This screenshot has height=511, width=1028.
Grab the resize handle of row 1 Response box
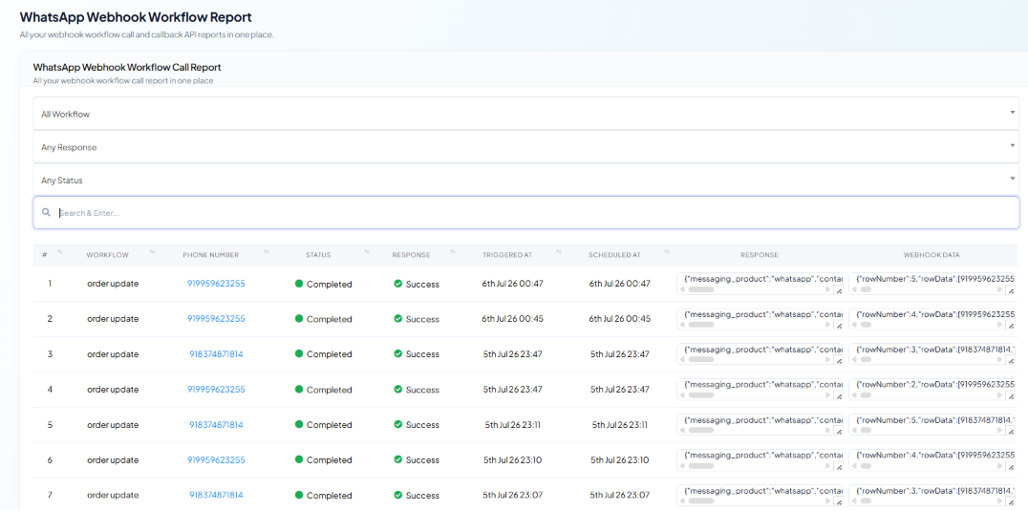coord(839,288)
